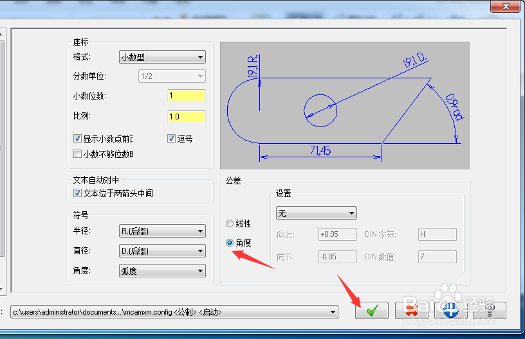Open the 直径 diameter symbol dropdown
Screen dimensions: 525x339
(162, 251)
